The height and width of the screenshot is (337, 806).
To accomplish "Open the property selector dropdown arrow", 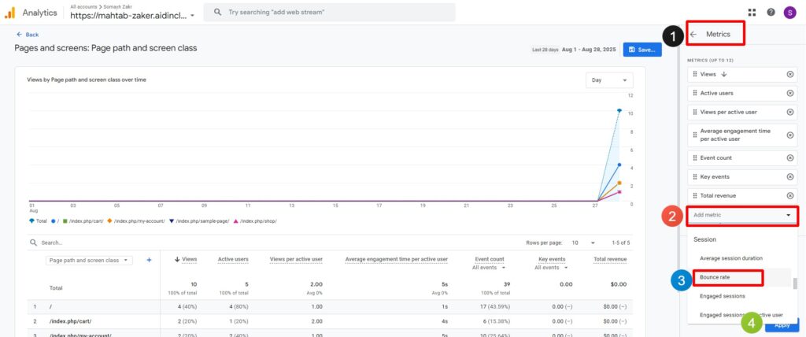I will coord(192,16).
